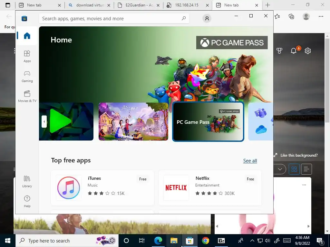Switch Edge feed to grid view
The height and width of the screenshot is (247, 330).
pyautogui.click(x=294, y=169)
